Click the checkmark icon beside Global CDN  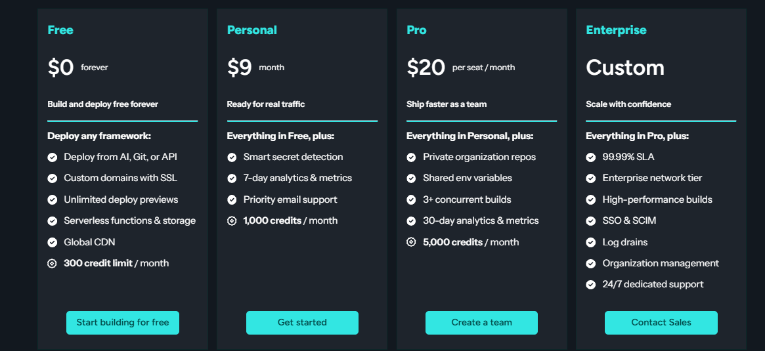pyautogui.click(x=53, y=242)
